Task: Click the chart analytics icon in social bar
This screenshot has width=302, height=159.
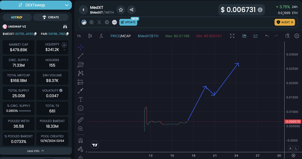Action: (x=84, y=22)
